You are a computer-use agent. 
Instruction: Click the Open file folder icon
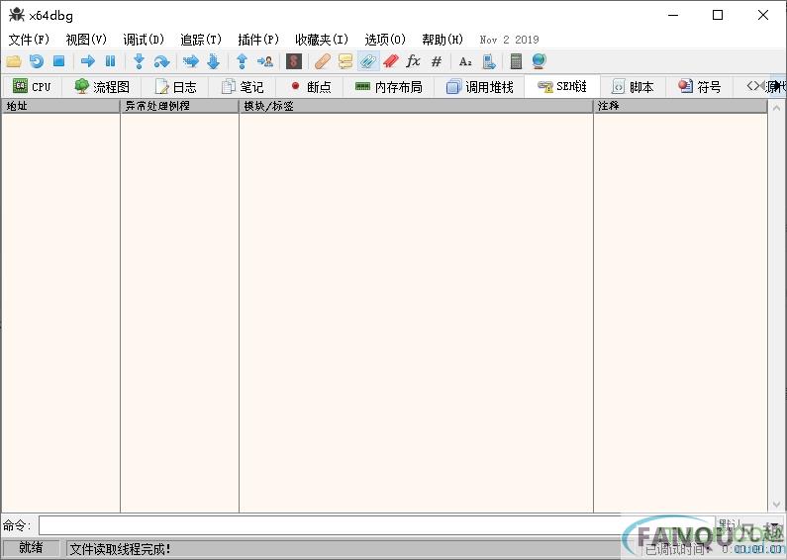[14, 61]
